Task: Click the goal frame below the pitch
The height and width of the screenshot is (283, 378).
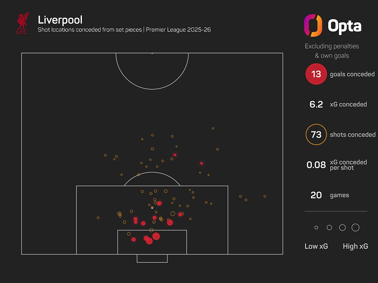Action: tap(152, 258)
